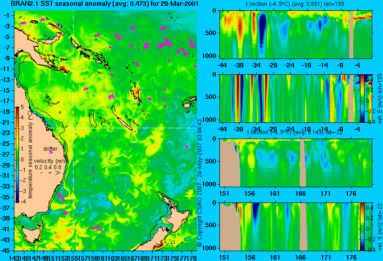383x261 pixels.
Task: Click '1000' depth label of top temperature section
Action: (210, 56)
